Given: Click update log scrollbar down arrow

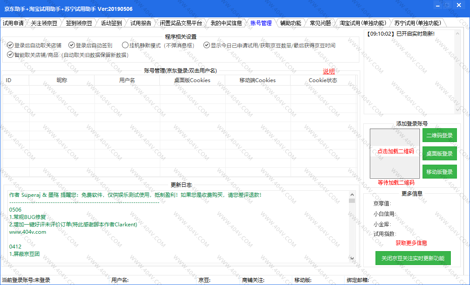Looking at the screenshot, I should click(352, 258).
